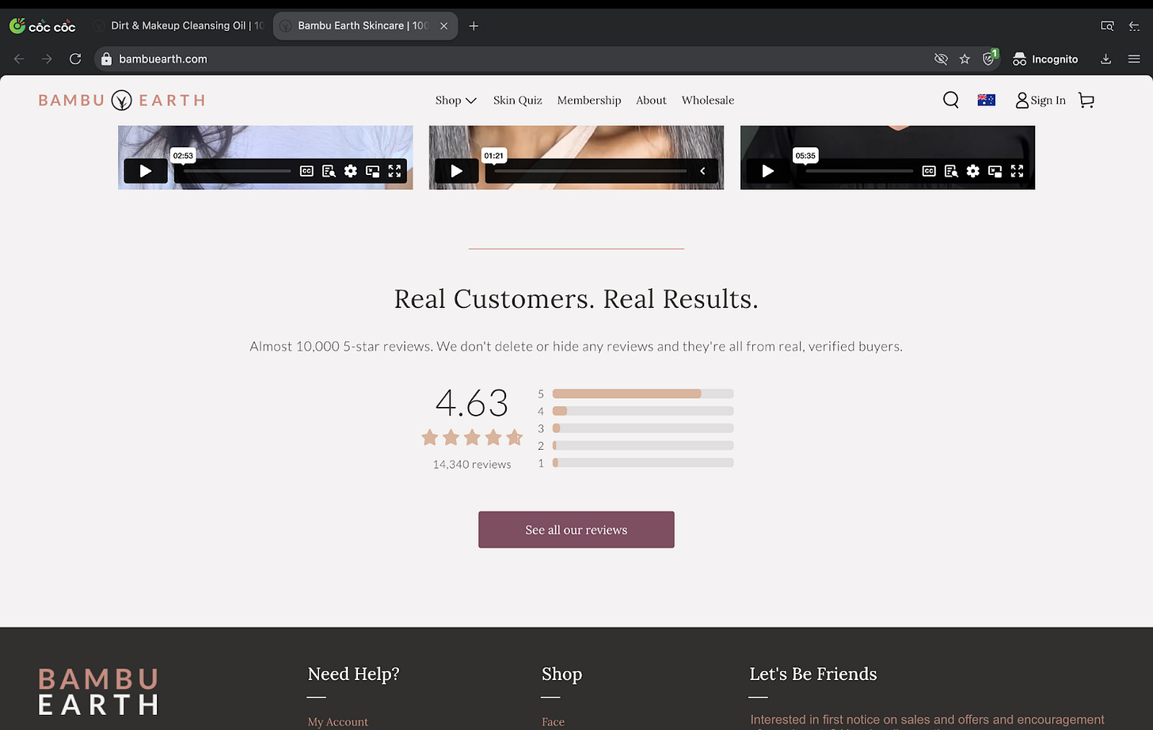Click the Bambu Earth header logo

click(122, 100)
